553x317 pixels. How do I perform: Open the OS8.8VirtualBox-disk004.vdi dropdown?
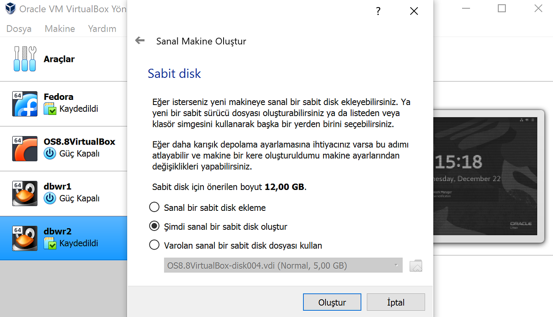point(283,266)
